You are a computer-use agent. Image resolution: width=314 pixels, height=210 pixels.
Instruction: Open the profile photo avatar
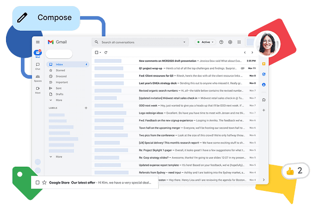267,44
